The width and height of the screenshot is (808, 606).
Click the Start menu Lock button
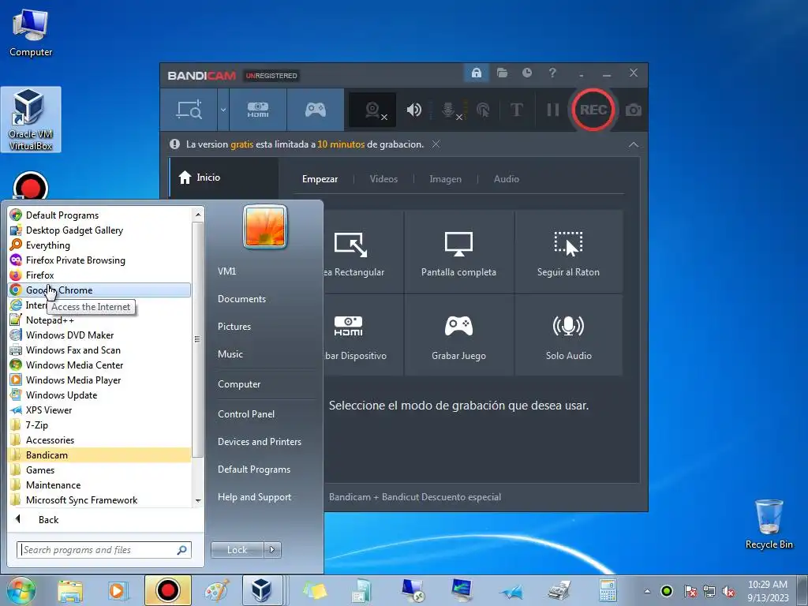(x=237, y=550)
